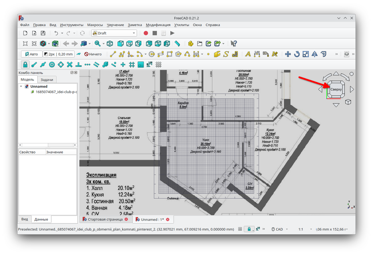Viewport: 373px width, 255px height.
Task: Toggle the grid display icon in snap toolbar
Action: (159, 65)
